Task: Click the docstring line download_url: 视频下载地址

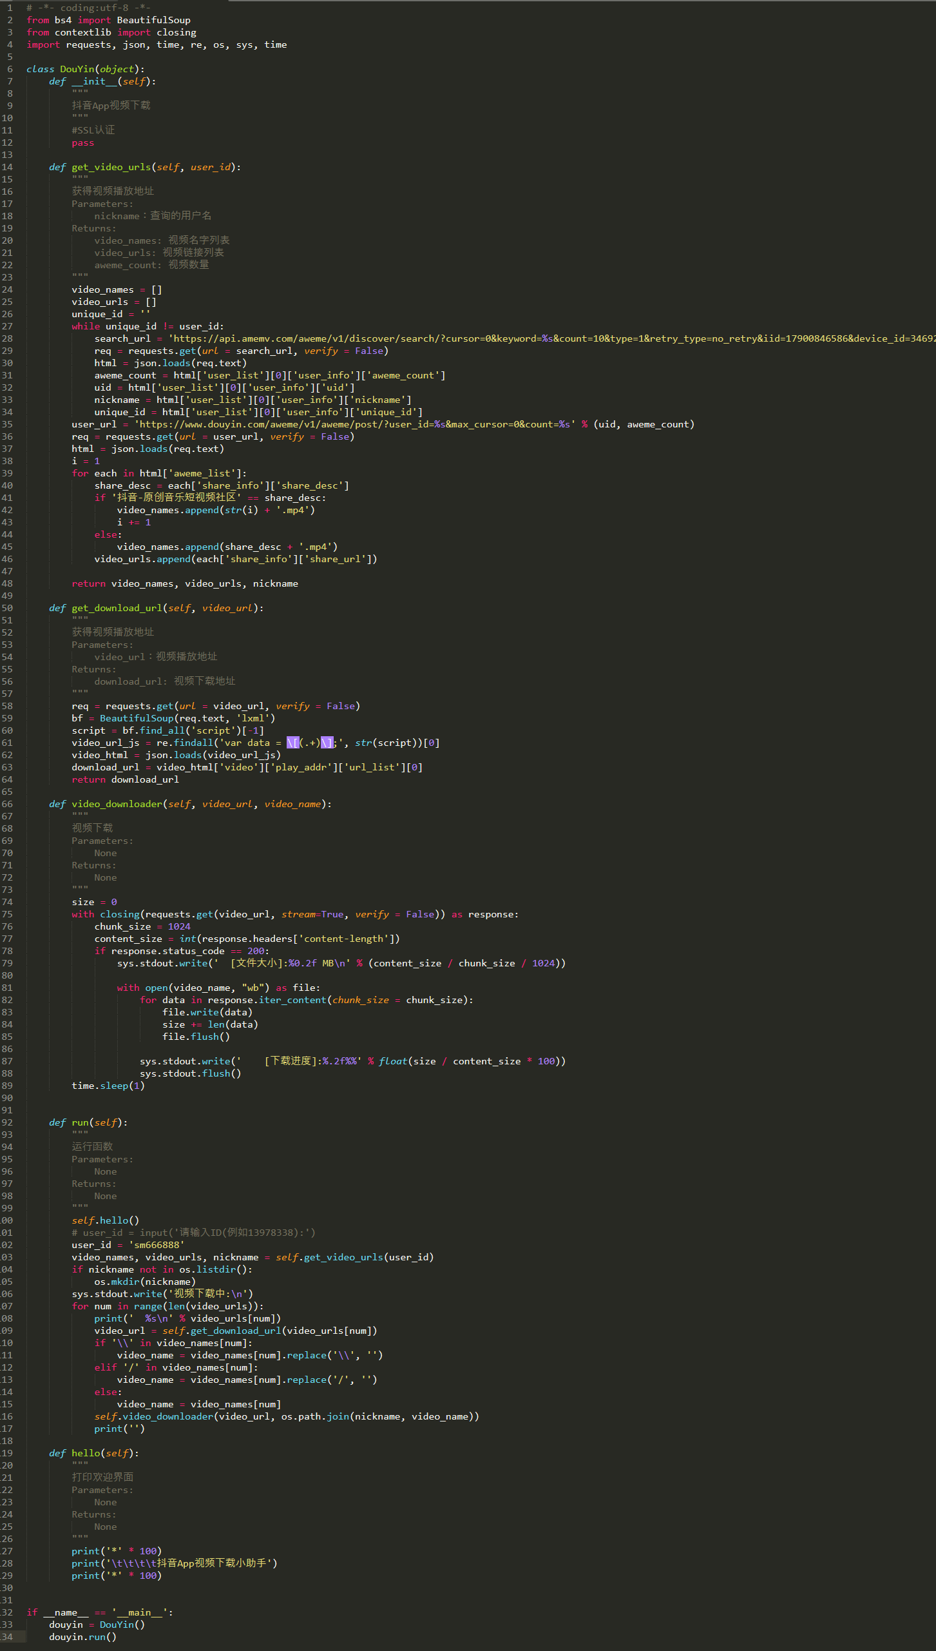Action: 165,681
